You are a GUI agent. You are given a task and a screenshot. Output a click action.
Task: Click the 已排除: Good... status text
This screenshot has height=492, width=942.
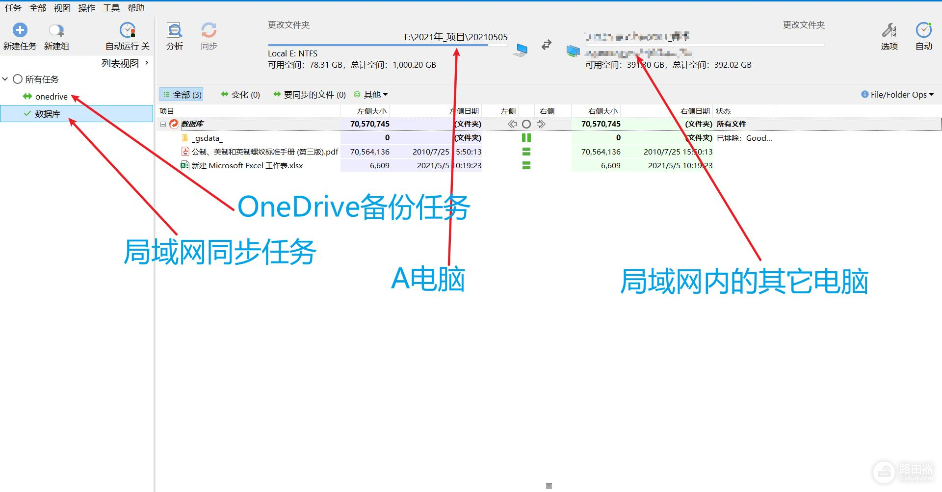click(x=744, y=138)
